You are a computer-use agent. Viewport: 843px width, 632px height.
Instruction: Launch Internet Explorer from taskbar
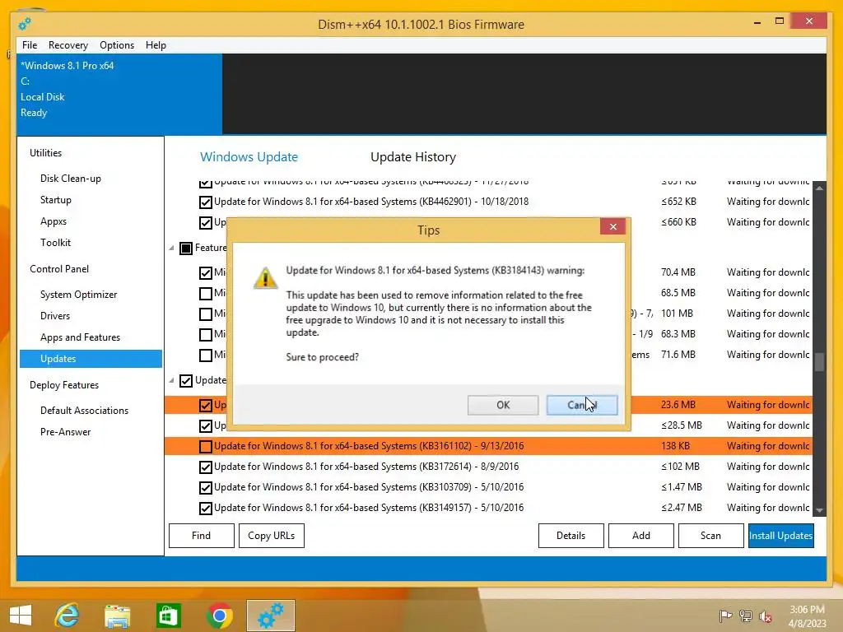click(68, 616)
